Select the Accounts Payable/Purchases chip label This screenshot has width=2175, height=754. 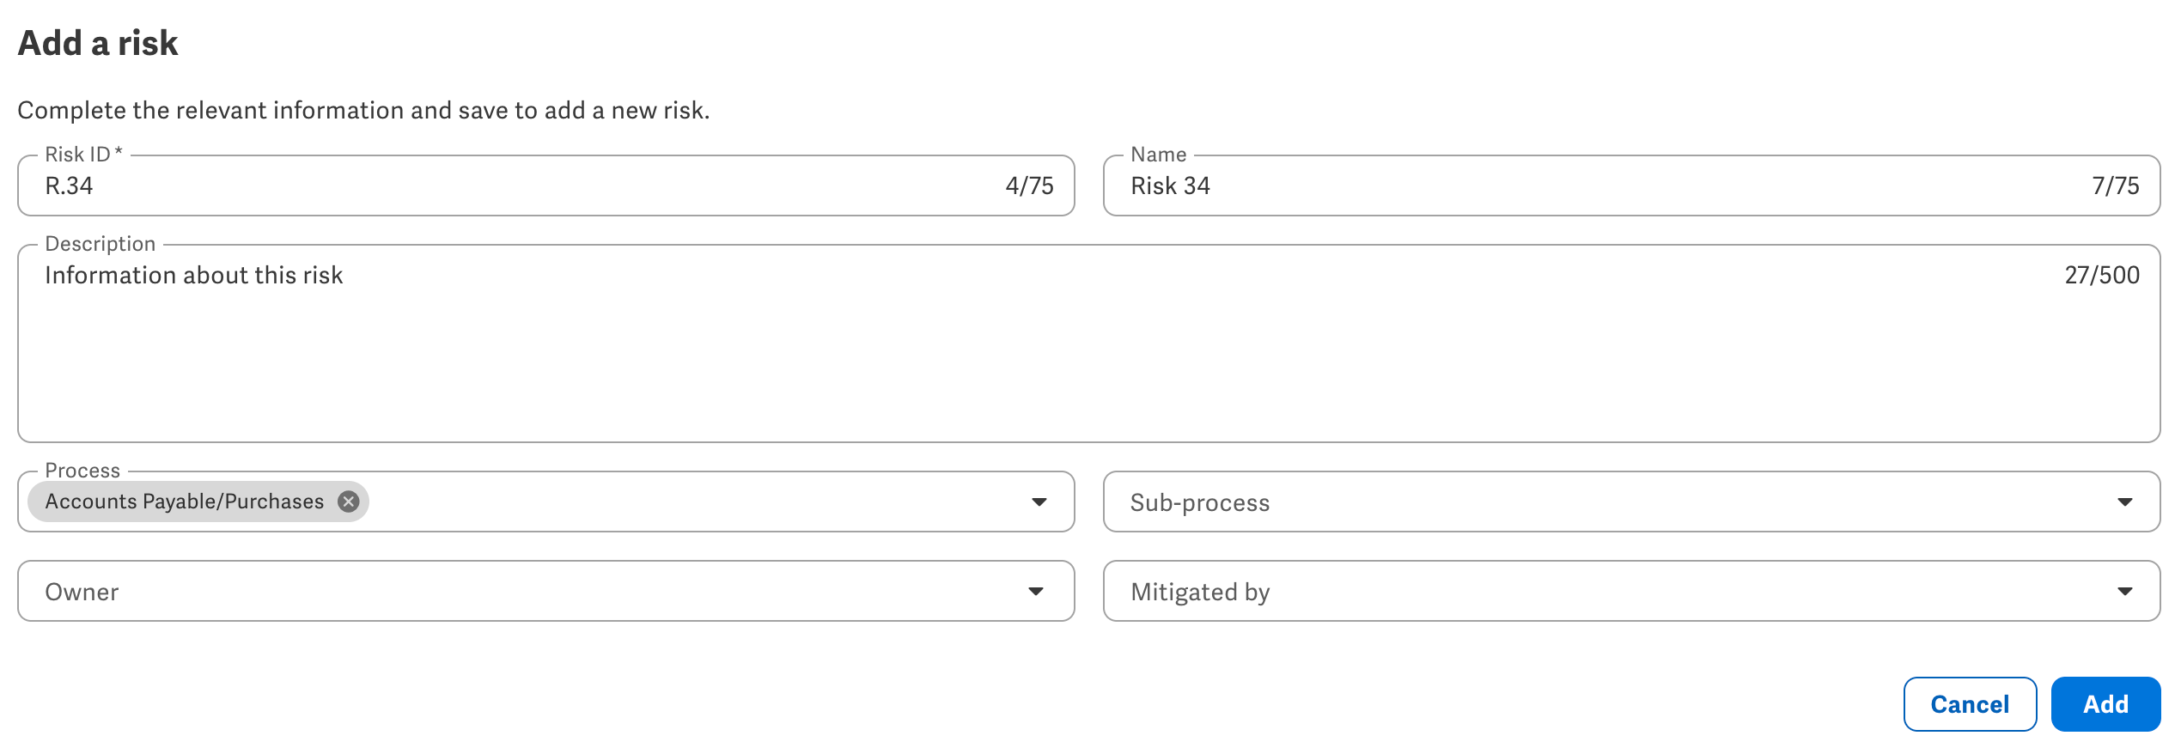coord(184,502)
